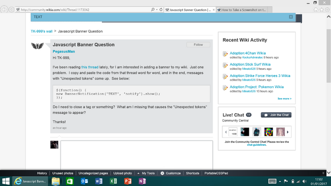Open Shortcuts in the toolbar
The image size is (331, 186).
click(x=192, y=173)
